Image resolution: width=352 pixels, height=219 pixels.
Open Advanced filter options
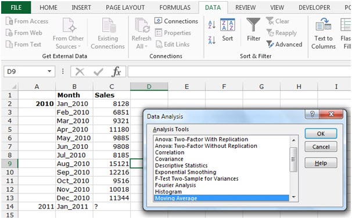coord(284,45)
